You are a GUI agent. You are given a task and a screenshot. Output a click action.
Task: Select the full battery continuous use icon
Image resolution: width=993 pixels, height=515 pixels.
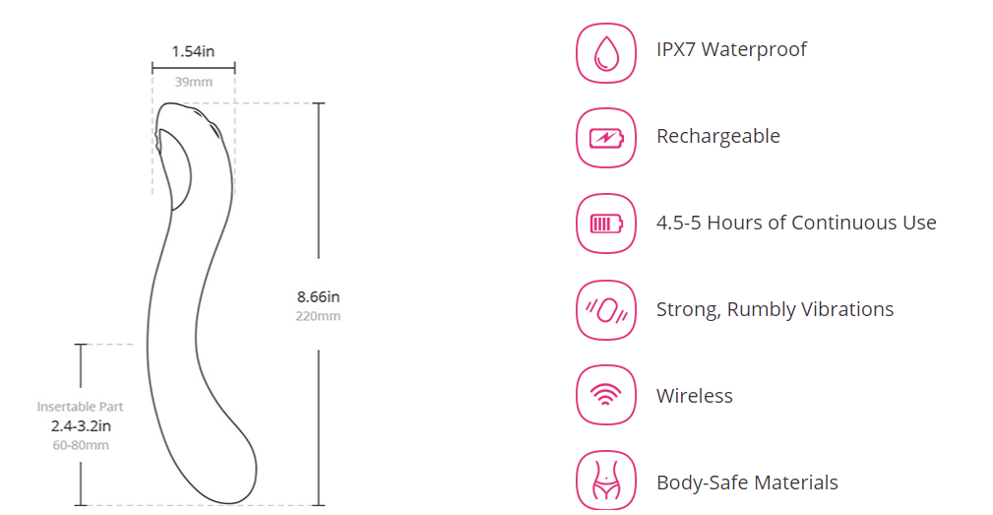(605, 224)
